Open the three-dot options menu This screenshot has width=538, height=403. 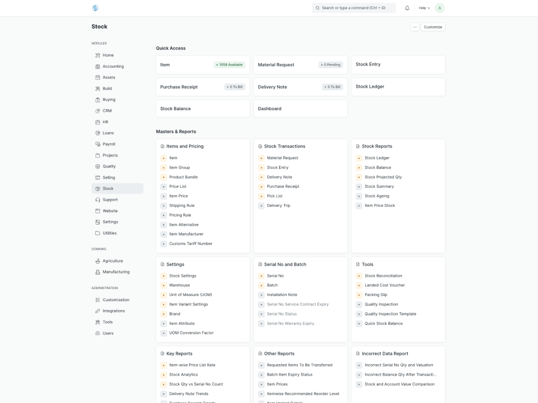[415, 27]
